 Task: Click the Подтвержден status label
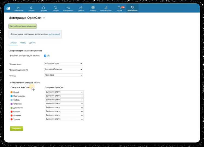(19, 96)
